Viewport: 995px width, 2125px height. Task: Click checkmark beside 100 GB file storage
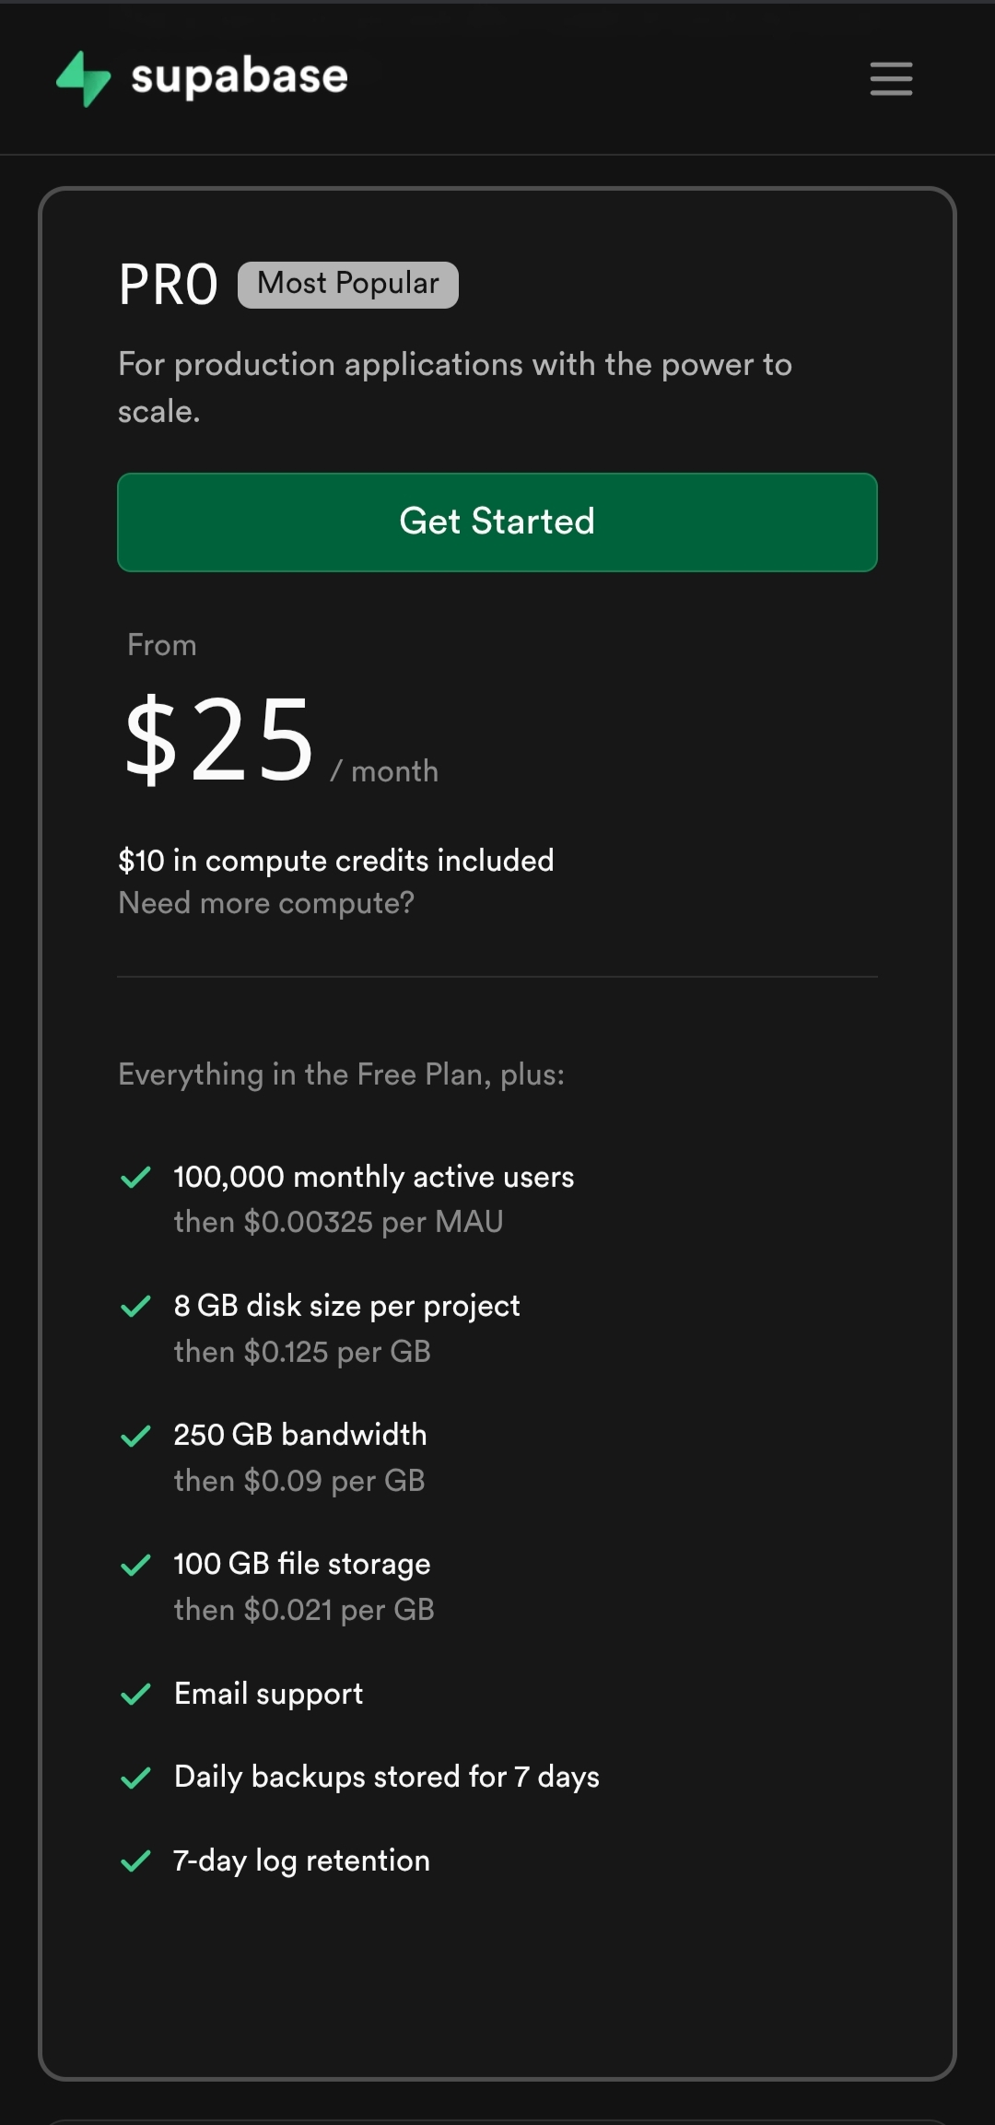pyautogui.click(x=135, y=1565)
